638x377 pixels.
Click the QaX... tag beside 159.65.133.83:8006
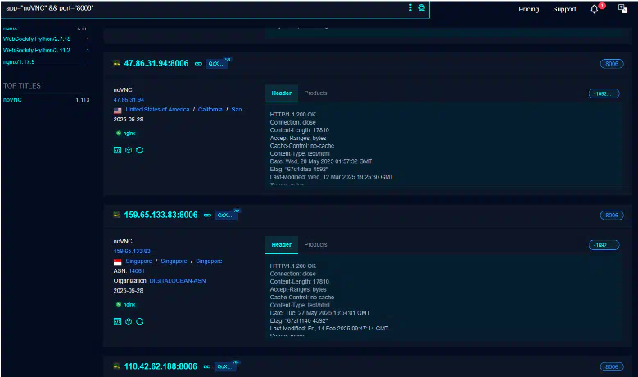225,216
